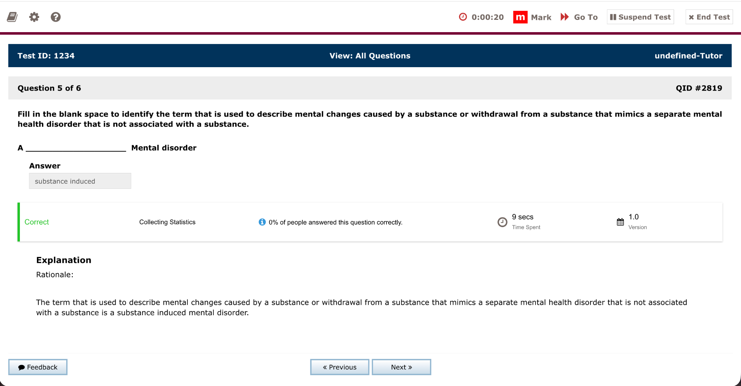Click the red timer clock icon
Screen dimensions: 741x386
[463, 17]
